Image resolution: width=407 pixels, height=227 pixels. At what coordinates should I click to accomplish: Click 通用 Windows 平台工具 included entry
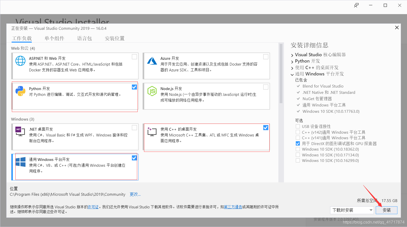[324, 105]
